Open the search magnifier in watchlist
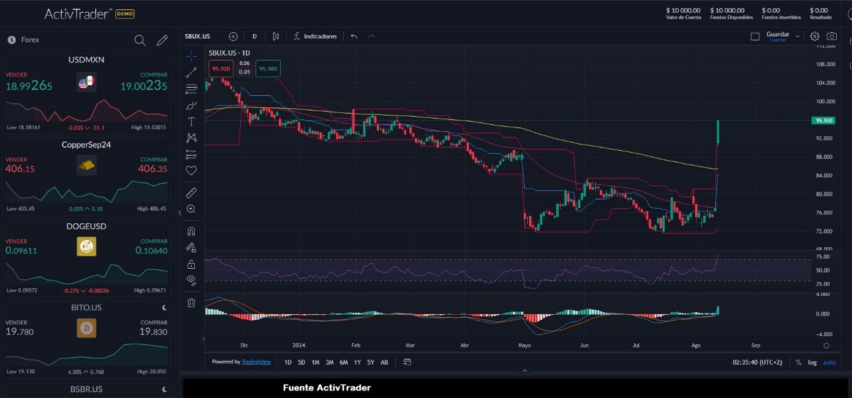This screenshot has height=398, width=852. coord(140,40)
